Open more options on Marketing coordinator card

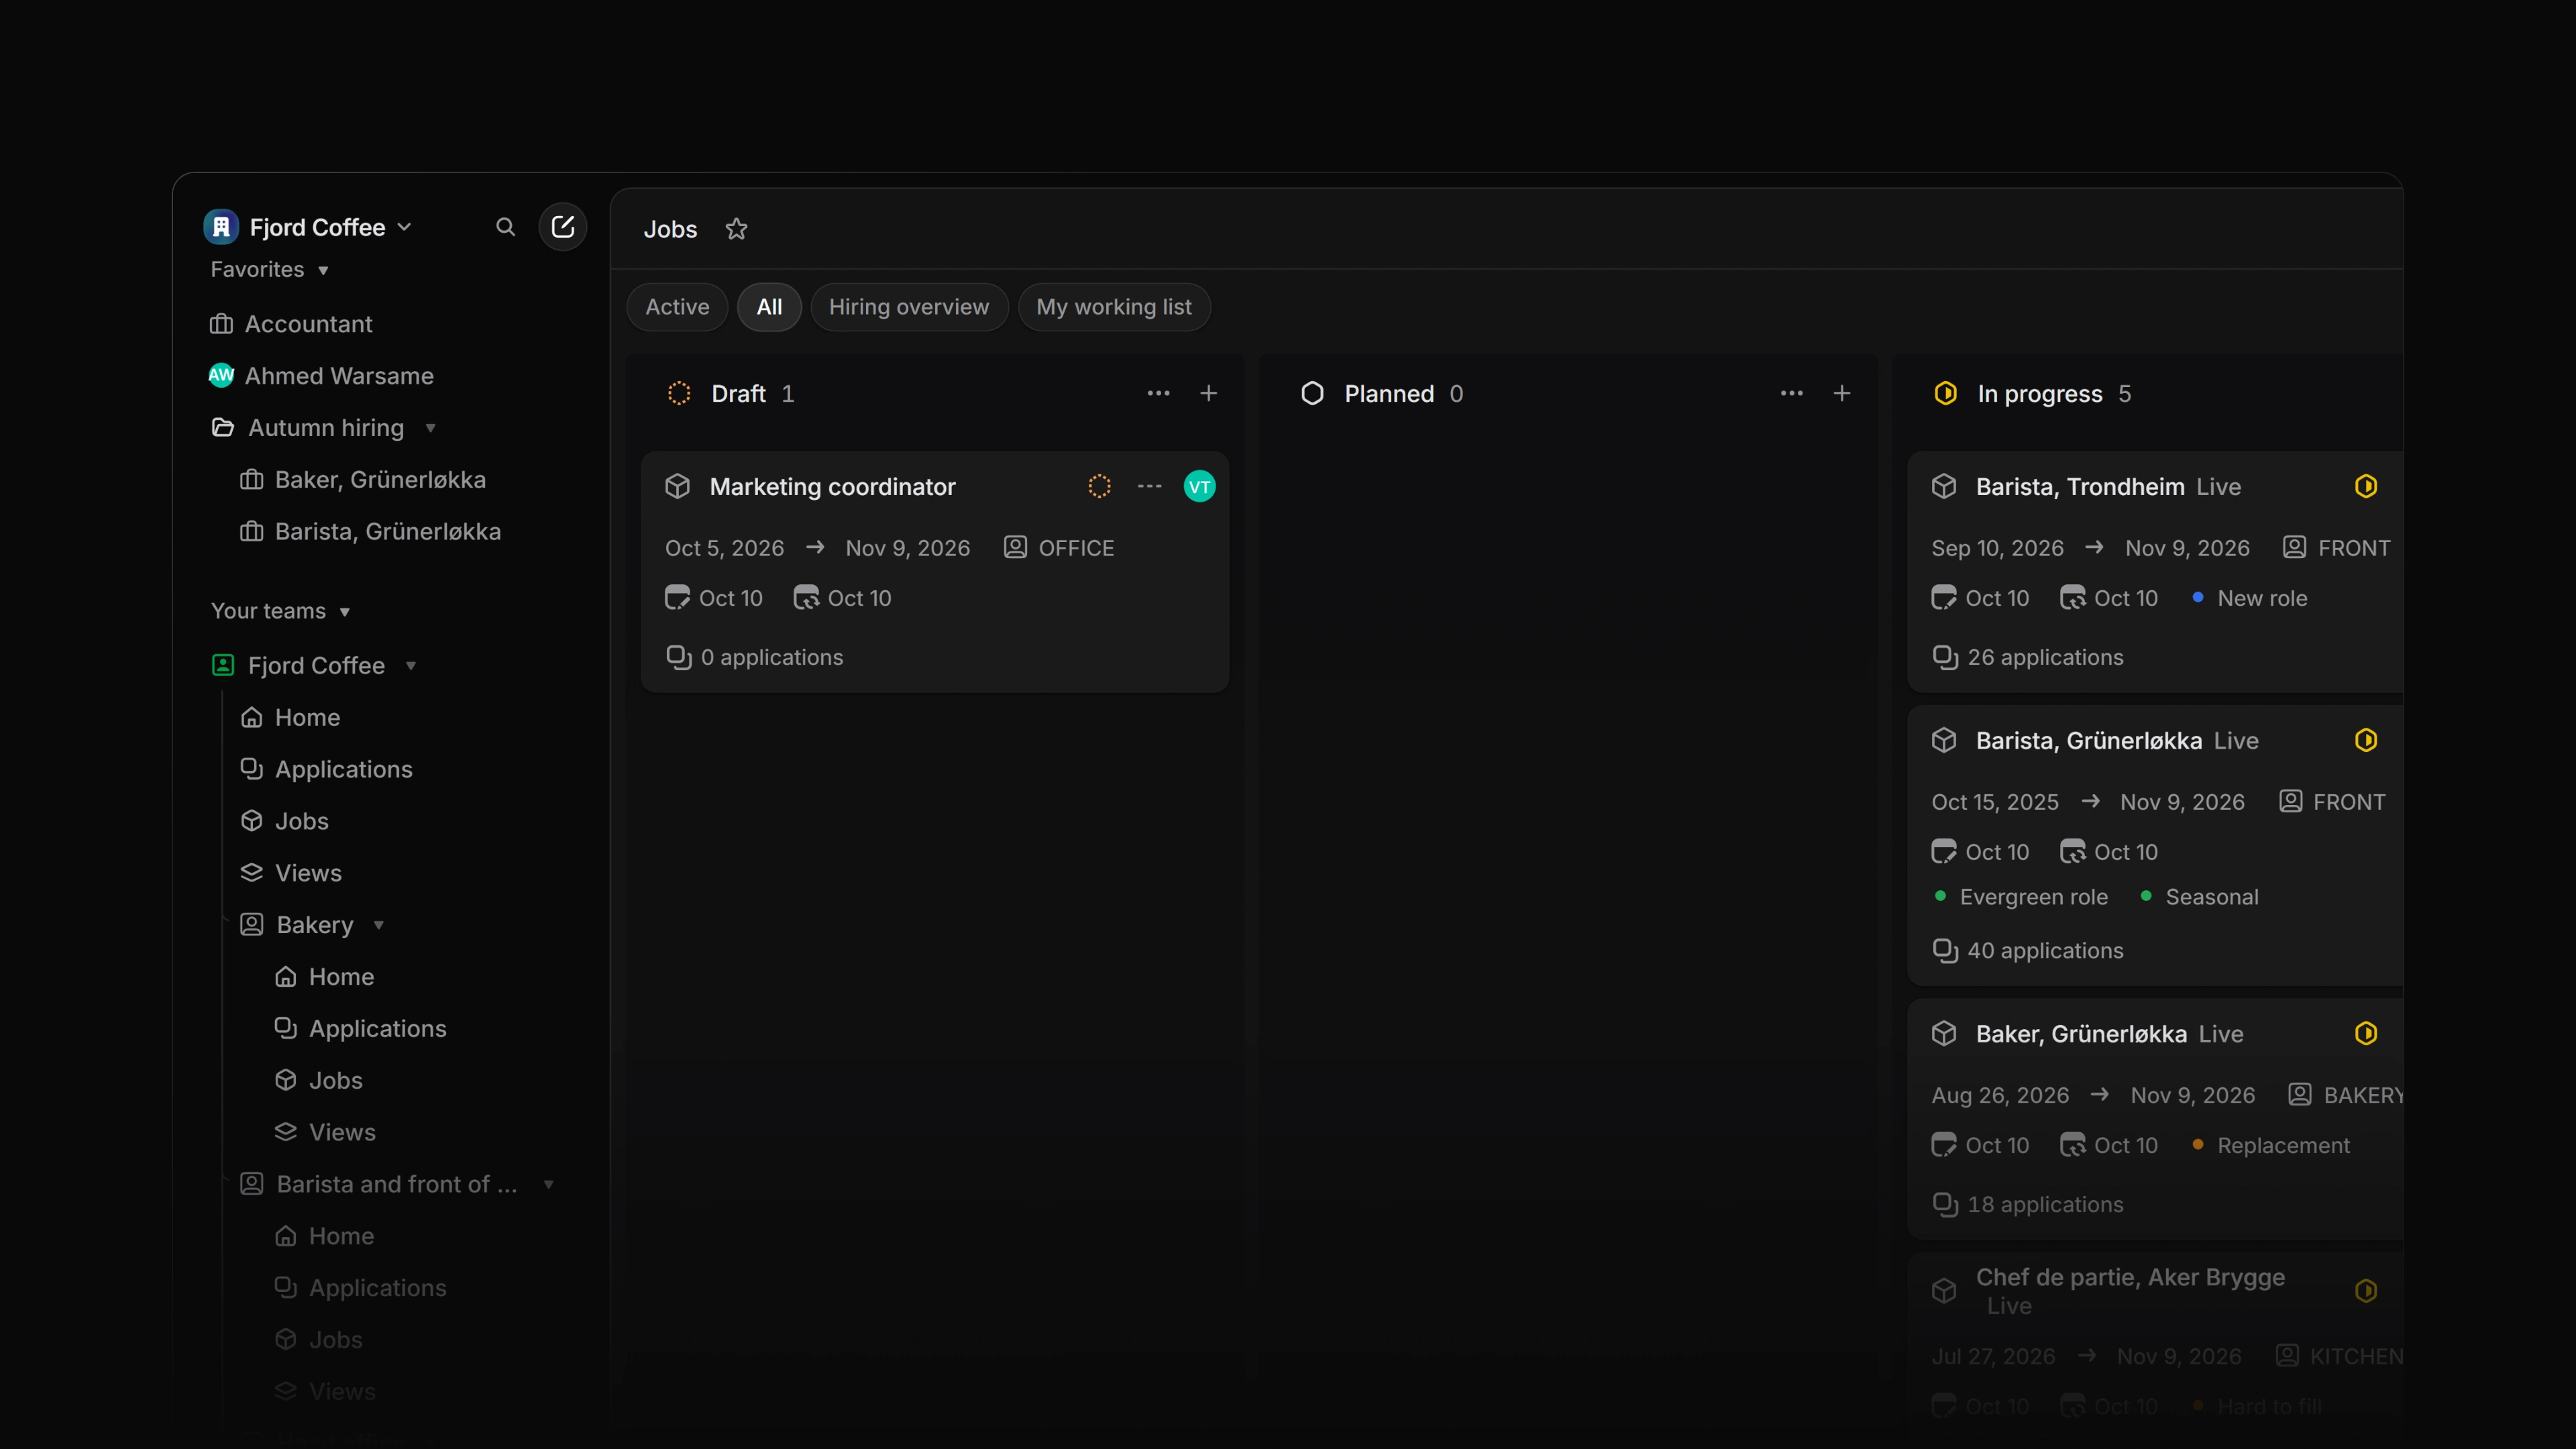(x=1149, y=487)
